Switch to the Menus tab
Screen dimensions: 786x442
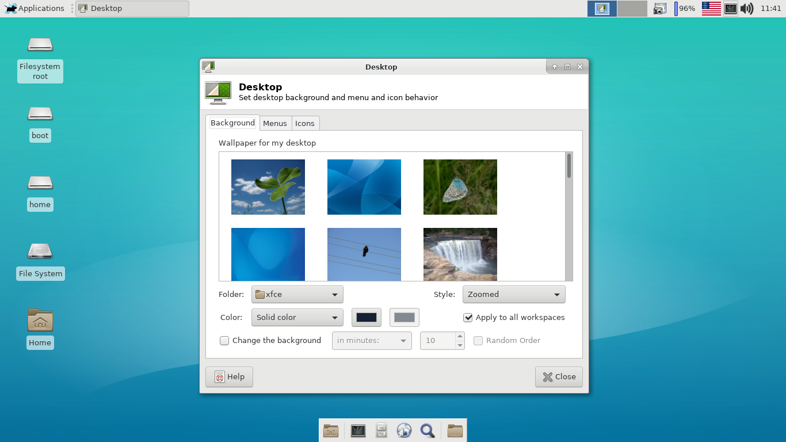tap(275, 123)
